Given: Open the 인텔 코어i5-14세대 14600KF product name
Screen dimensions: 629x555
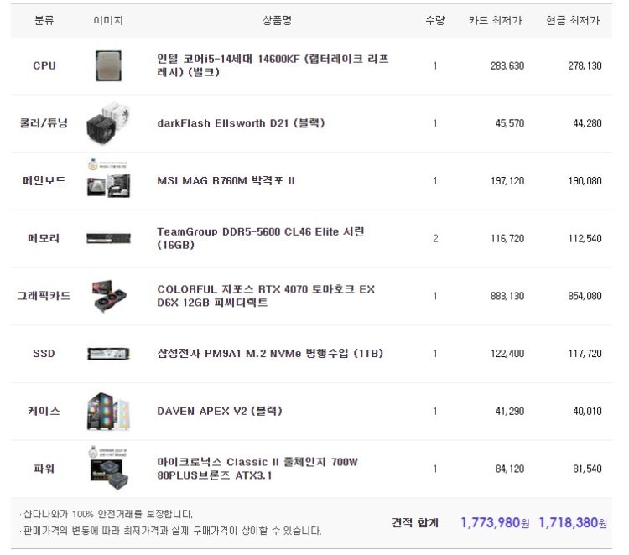Looking at the screenshot, I should 273,65.
